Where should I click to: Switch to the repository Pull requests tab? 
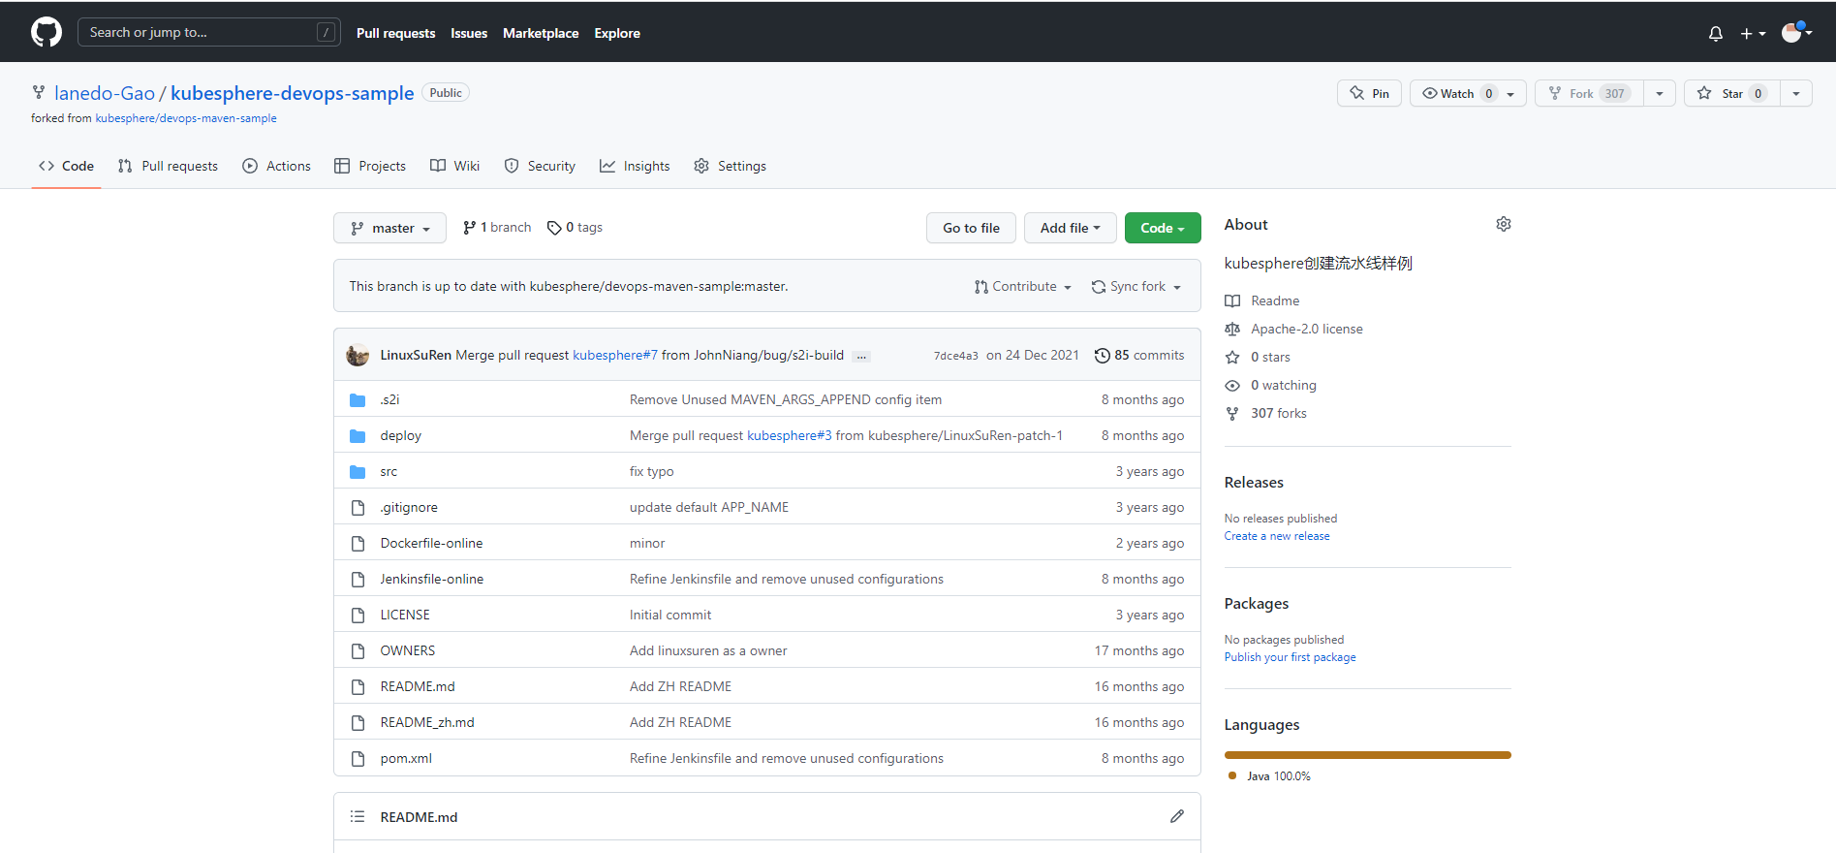pos(168,166)
